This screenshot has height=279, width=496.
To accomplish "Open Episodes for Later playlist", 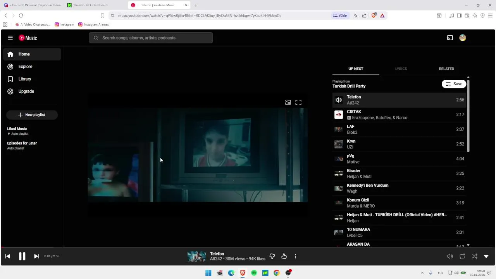I will click(x=32, y=146).
